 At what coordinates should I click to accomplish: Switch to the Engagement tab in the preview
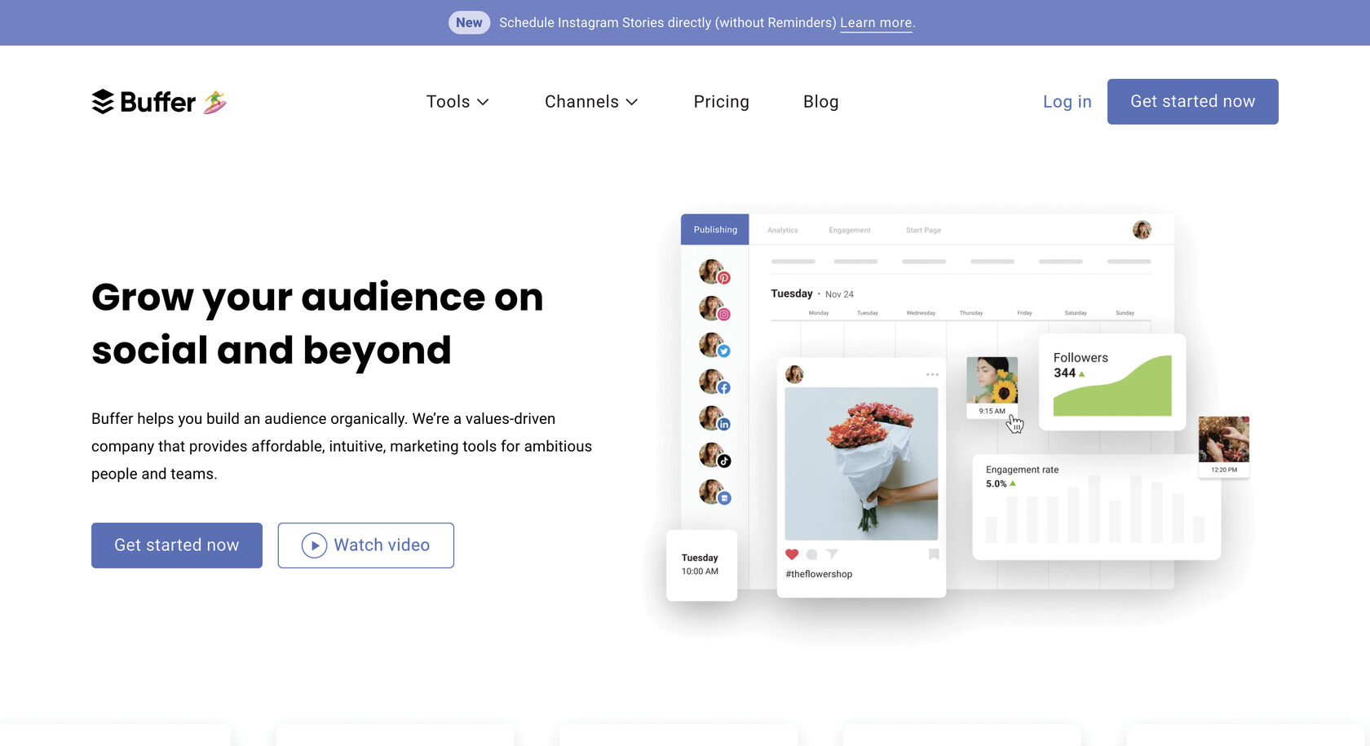pos(850,231)
